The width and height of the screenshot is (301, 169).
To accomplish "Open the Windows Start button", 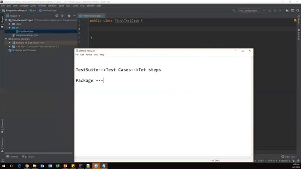I will click(4, 166).
